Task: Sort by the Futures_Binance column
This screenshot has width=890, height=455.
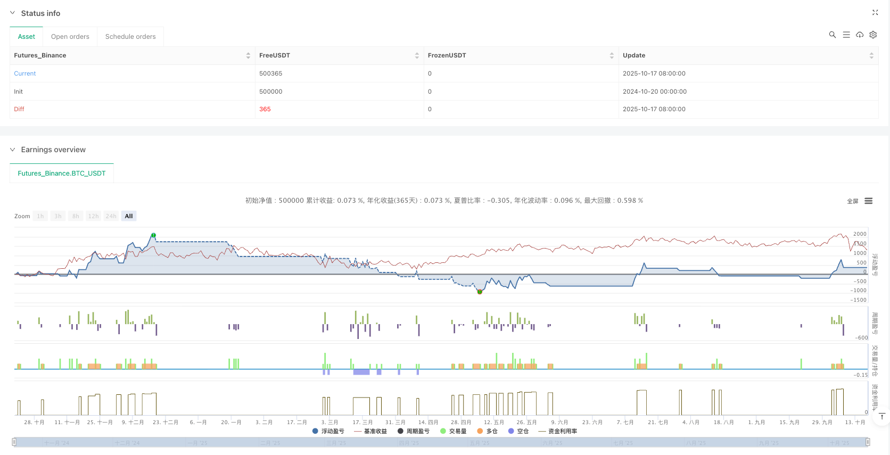Action: pyautogui.click(x=248, y=55)
